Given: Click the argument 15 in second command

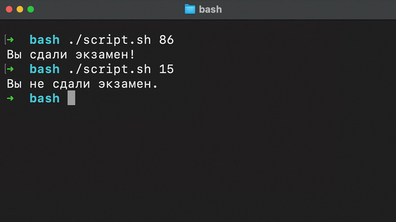Looking at the screenshot, I should tap(166, 69).
